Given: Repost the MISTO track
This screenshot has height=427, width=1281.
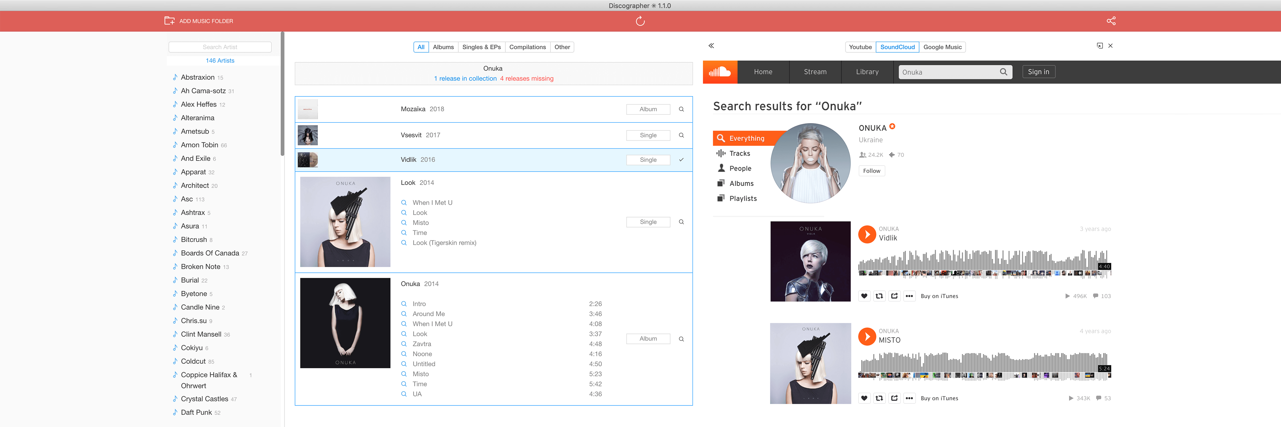Looking at the screenshot, I should 879,398.
